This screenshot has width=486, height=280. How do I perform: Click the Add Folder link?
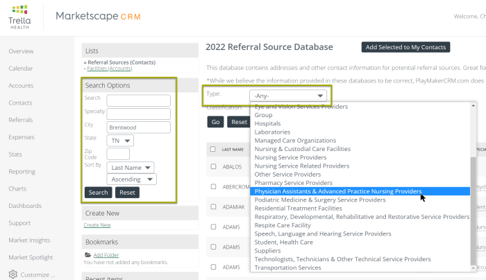(x=106, y=255)
